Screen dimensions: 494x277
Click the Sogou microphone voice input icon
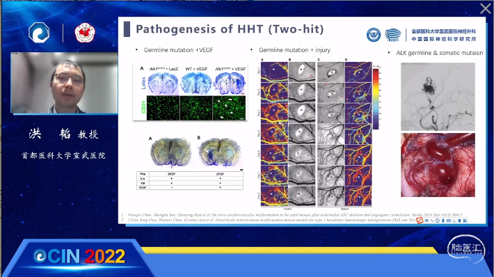coord(443,221)
